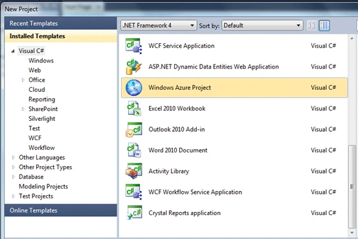Expand the Database node
This screenshot has width=358, height=239.
[x=14, y=177]
